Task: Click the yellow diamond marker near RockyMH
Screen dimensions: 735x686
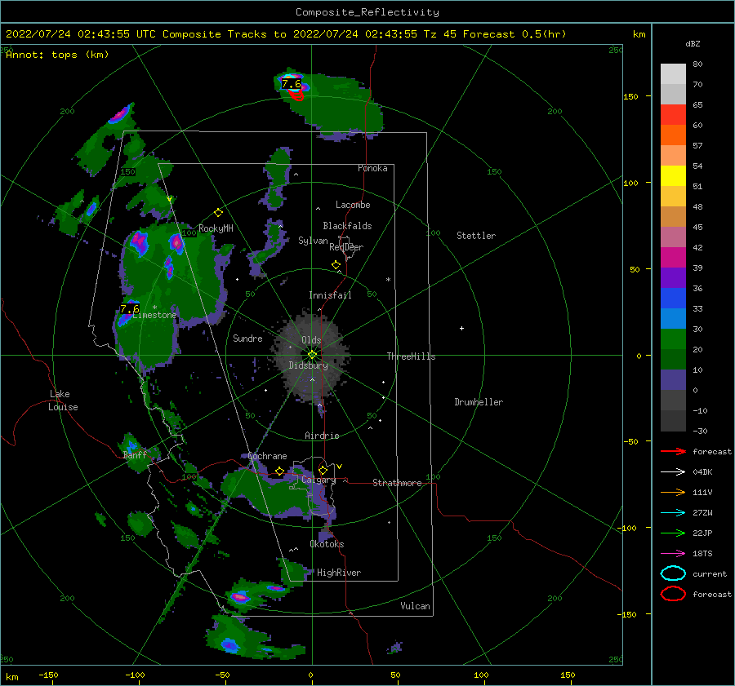Action: [x=218, y=213]
